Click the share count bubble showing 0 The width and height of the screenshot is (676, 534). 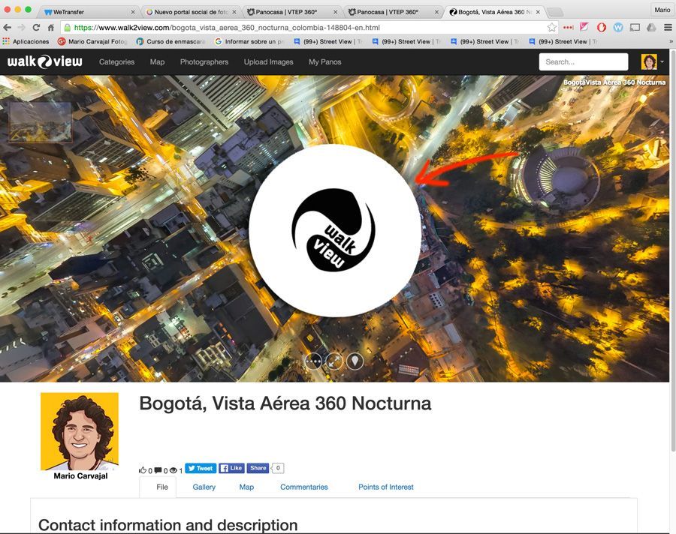tap(278, 468)
